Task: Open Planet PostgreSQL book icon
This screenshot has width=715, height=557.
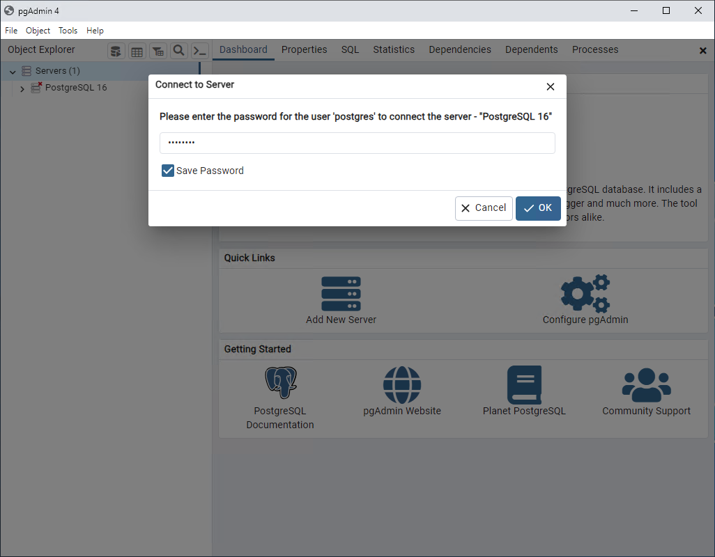Action: (x=524, y=385)
